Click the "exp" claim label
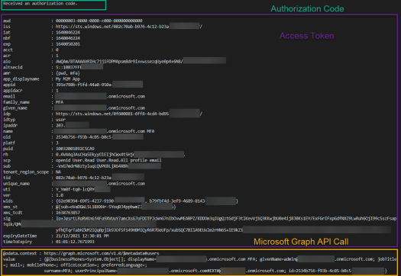Viewport: 401px width, 276px height. pos(7,44)
